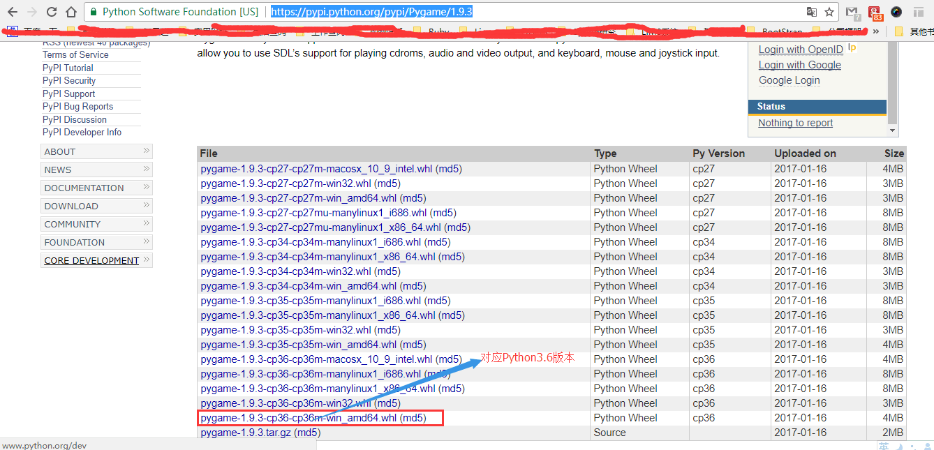
Task: Click the browser forward arrow
Action: coord(31,12)
